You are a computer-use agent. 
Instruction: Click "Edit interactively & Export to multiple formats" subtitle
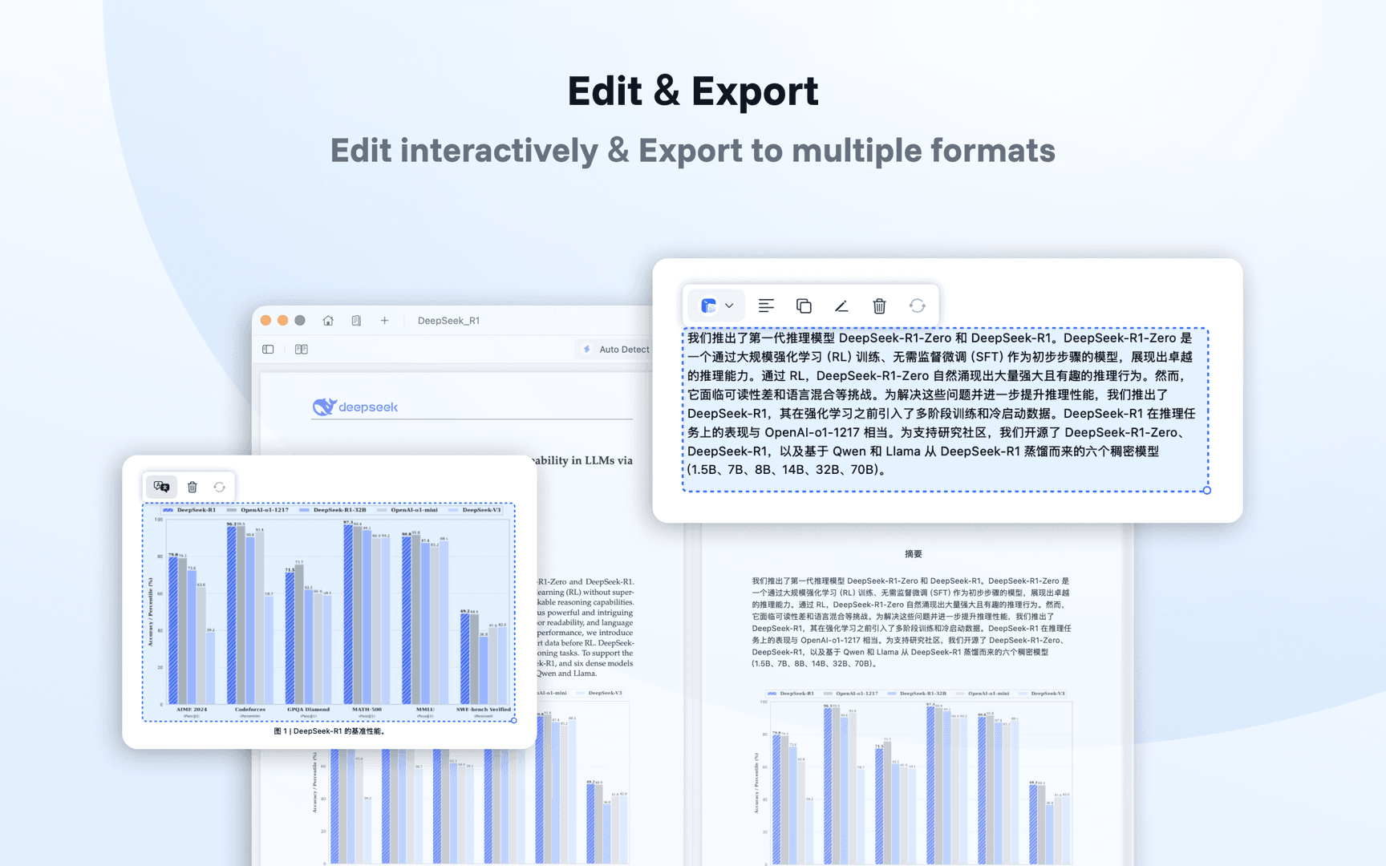pyautogui.click(x=693, y=151)
